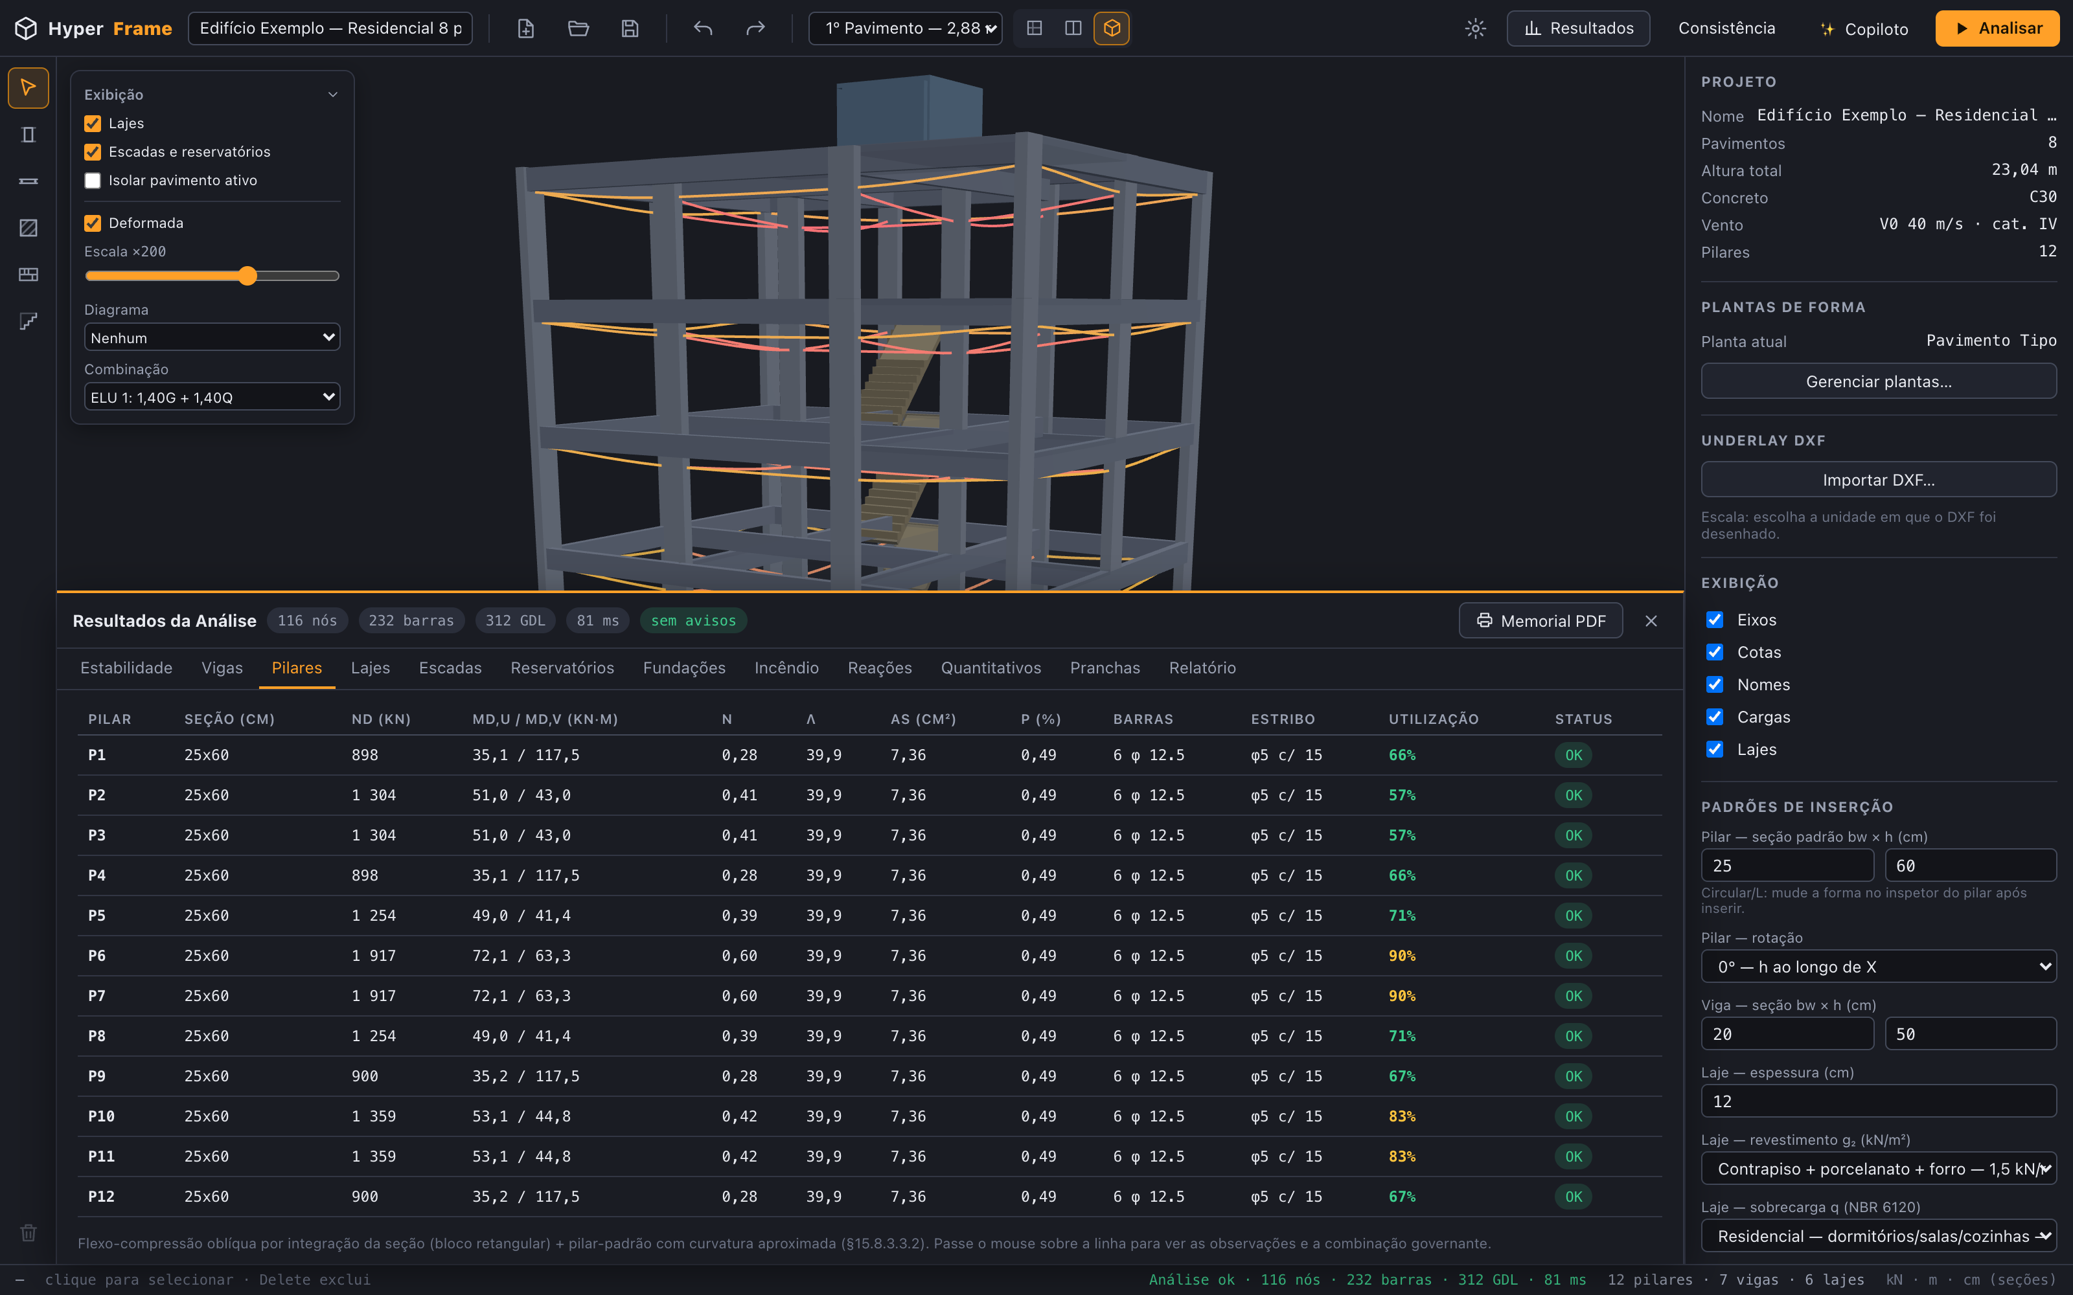Screen dimensions: 2073x1295
Task: Disable the Cotas display checkbox
Action: (1714, 652)
